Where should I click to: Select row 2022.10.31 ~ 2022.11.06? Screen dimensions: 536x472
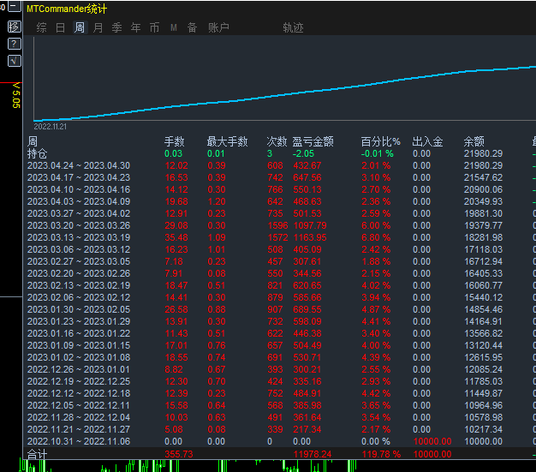(x=279, y=441)
